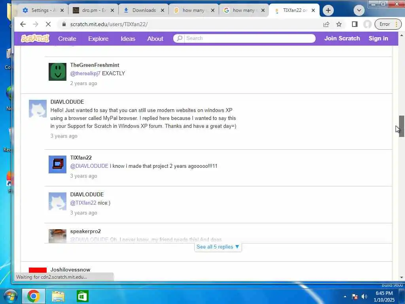Close the Settings tab
The height and width of the screenshot is (304, 405).
coord(62,10)
